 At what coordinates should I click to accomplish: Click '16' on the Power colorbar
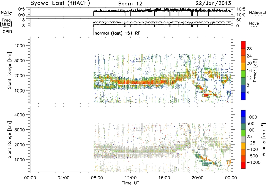249,71
